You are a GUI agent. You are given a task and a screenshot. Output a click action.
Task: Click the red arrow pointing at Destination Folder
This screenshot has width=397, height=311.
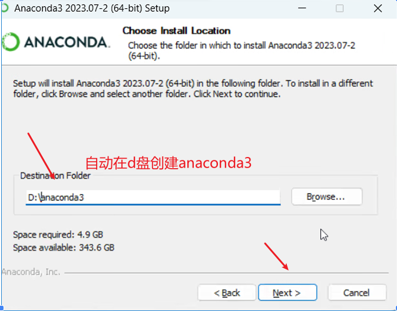point(41,156)
